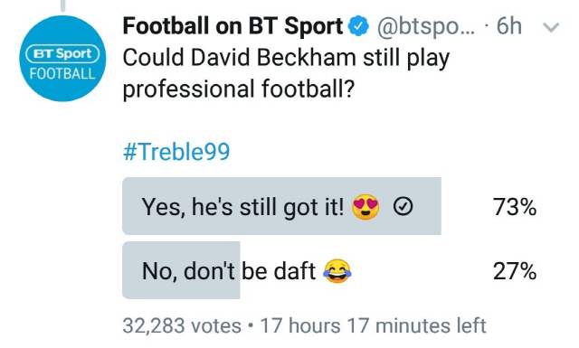Click the grey thread connector line above avatar
This screenshot has width=579, height=348.
click(x=62, y=5)
